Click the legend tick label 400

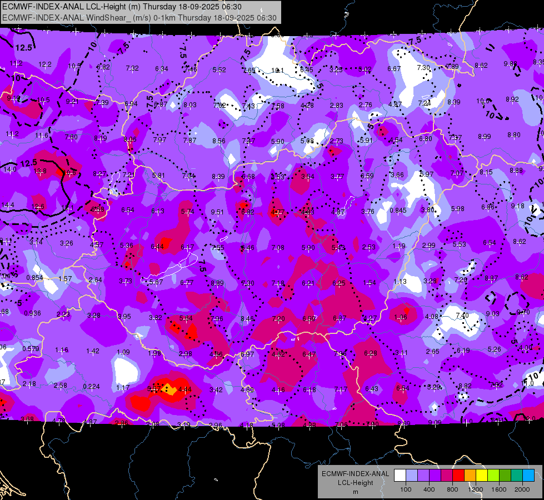[x=429, y=489]
